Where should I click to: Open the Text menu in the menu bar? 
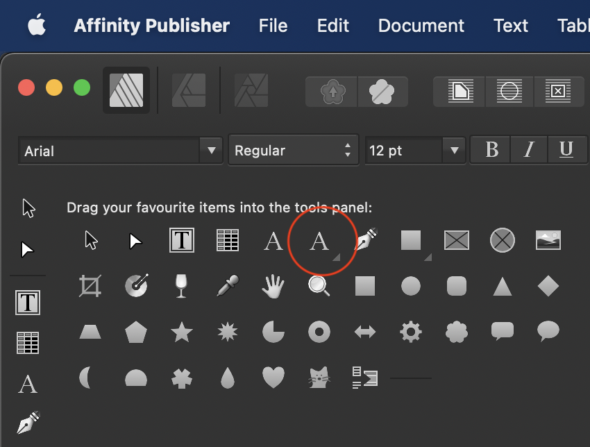(511, 26)
